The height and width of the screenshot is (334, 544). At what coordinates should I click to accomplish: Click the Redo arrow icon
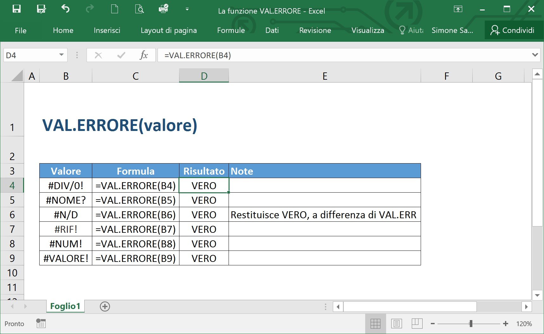point(90,9)
